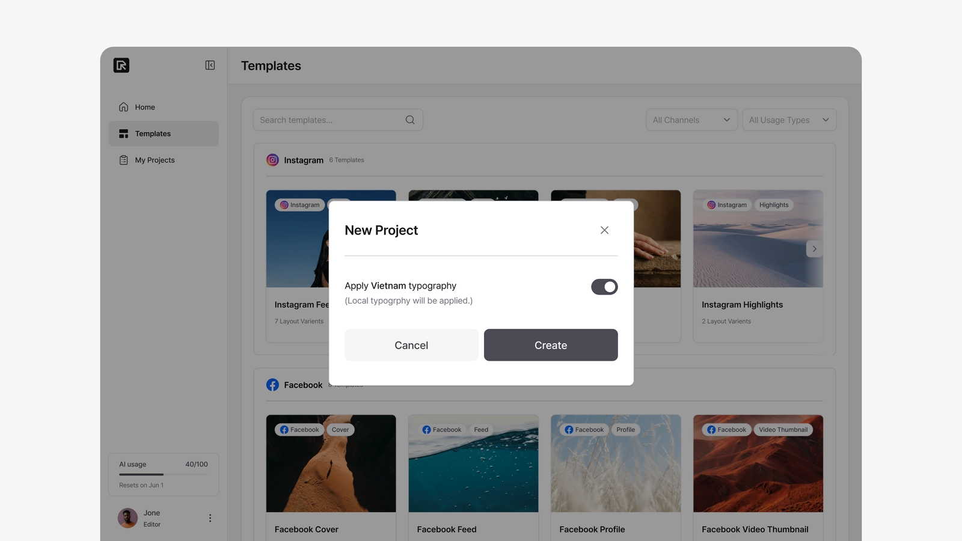
Task: Open the All Usage Types dropdown
Action: pyautogui.click(x=789, y=120)
